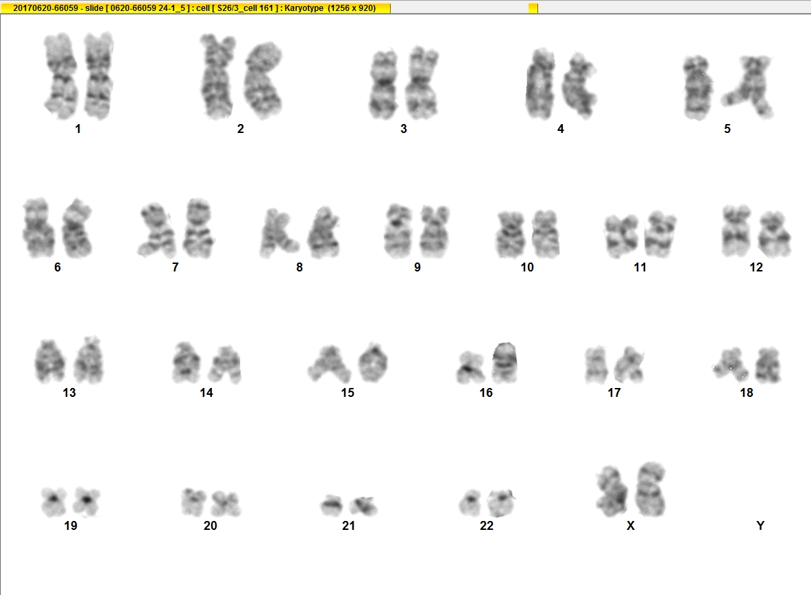Screen dimensions: 811x595
Task: Click the chromosome label "4"
Action: point(561,129)
